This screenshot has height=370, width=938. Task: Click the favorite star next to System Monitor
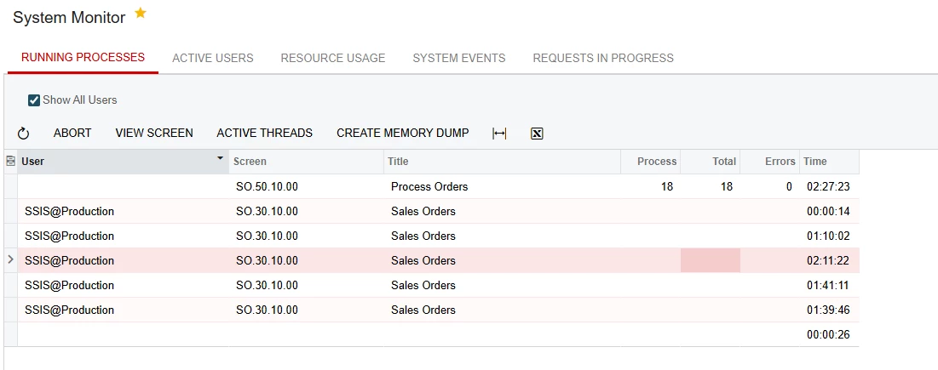(x=141, y=14)
